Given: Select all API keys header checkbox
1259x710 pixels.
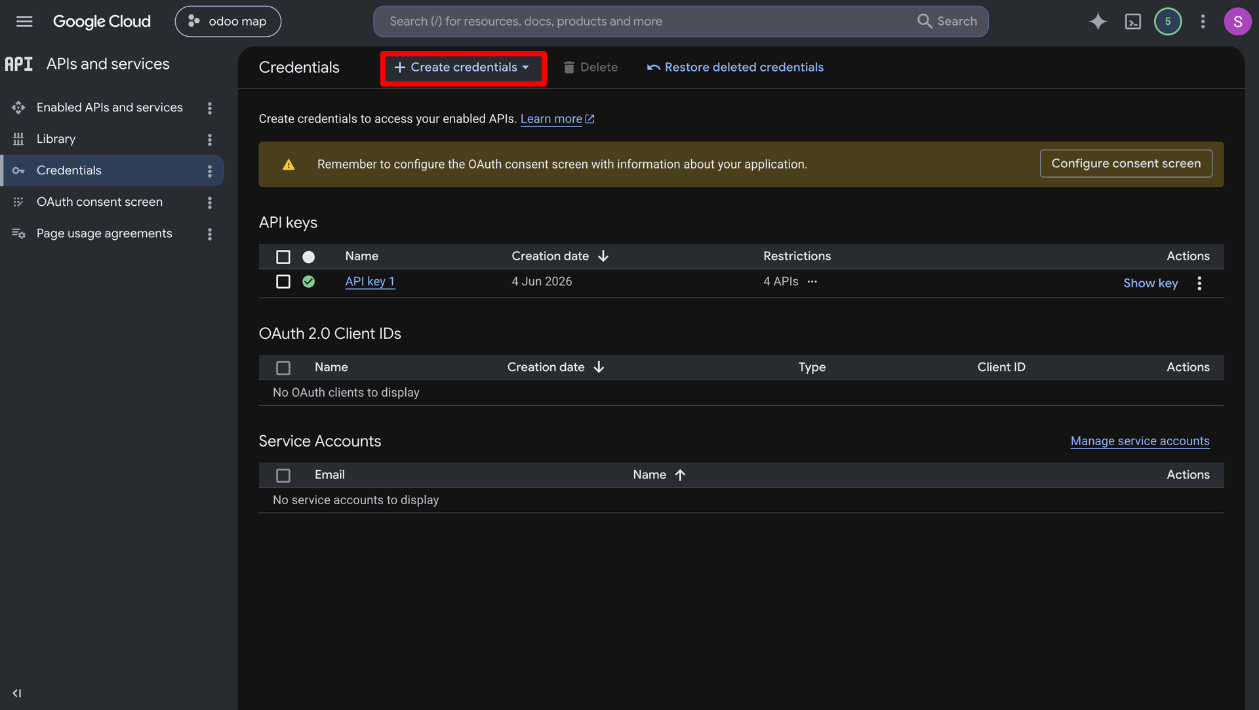Looking at the screenshot, I should pos(283,256).
